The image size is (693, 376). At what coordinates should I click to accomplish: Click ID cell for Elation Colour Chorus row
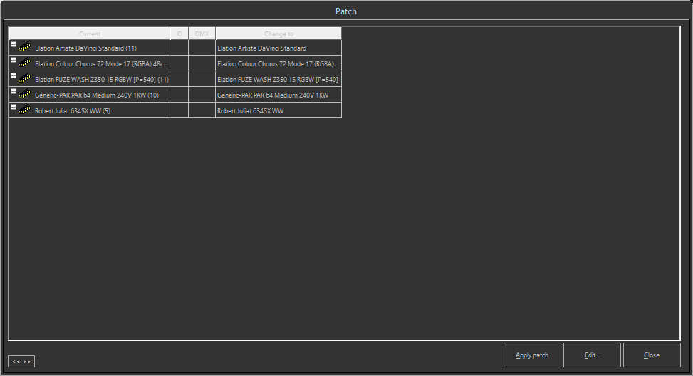179,63
